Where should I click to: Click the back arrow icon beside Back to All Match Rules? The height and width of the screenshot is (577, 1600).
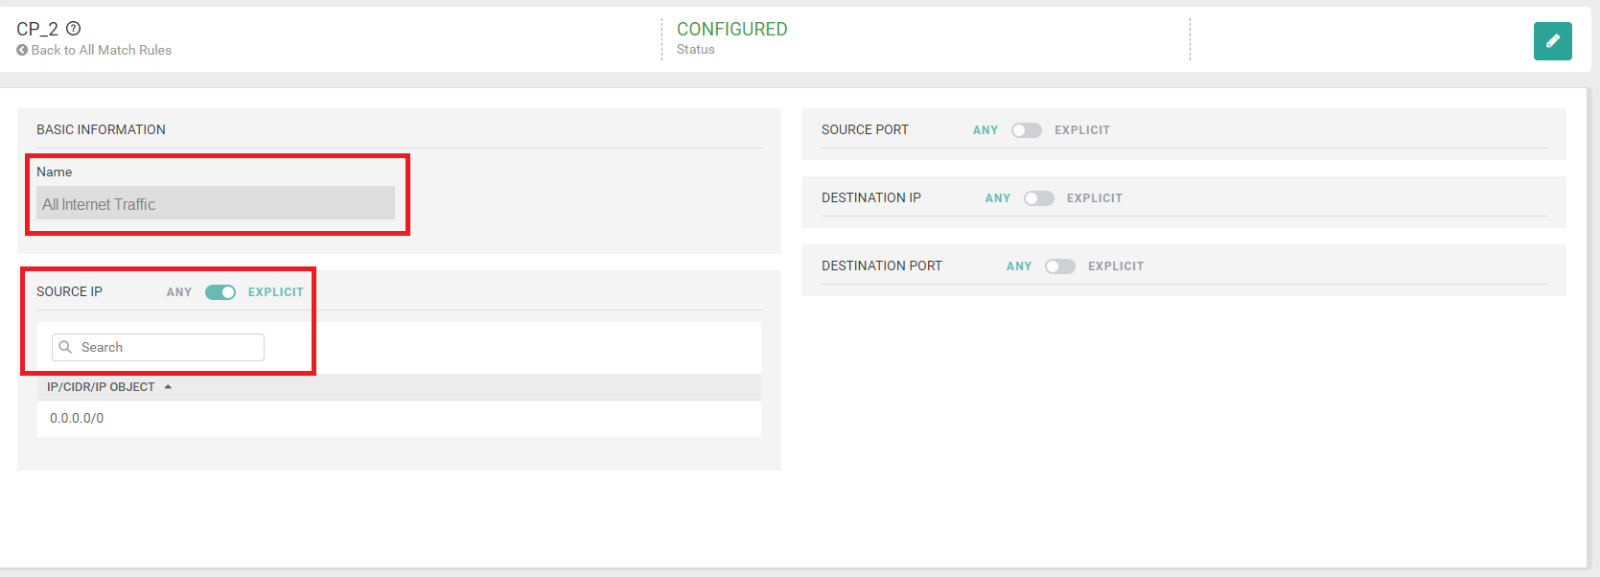coord(21,50)
